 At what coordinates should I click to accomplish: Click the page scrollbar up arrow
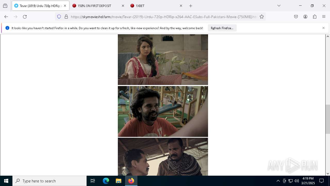click(x=328, y=36)
